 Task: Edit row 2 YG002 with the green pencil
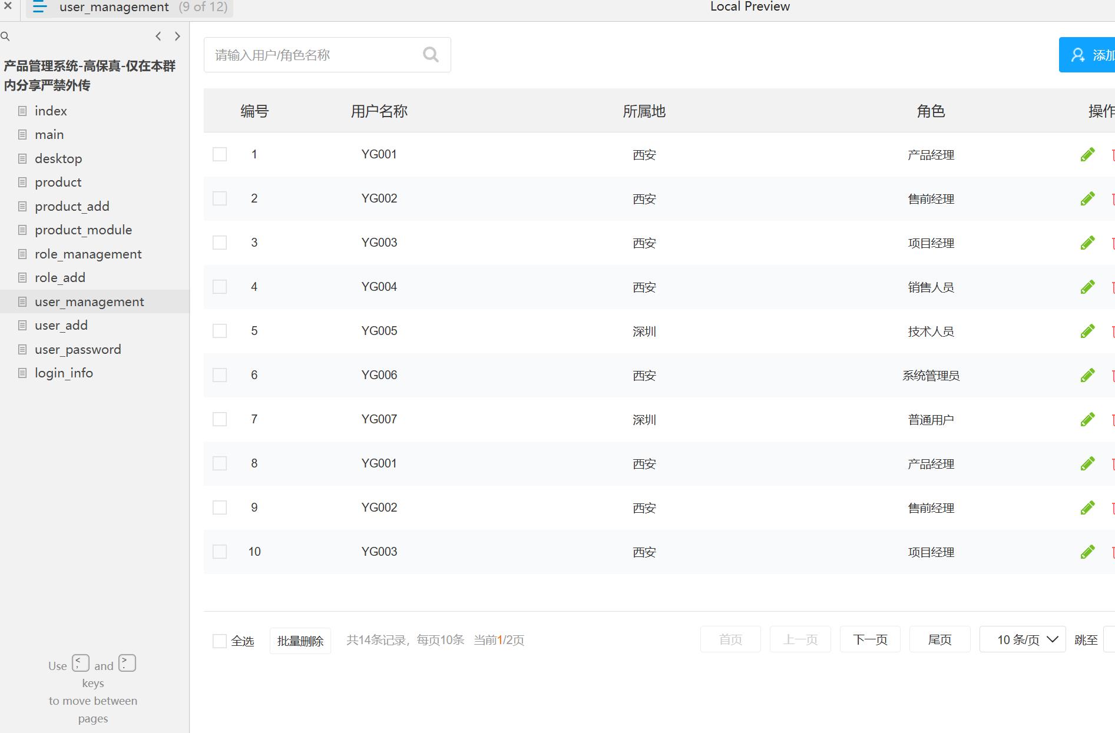point(1087,198)
